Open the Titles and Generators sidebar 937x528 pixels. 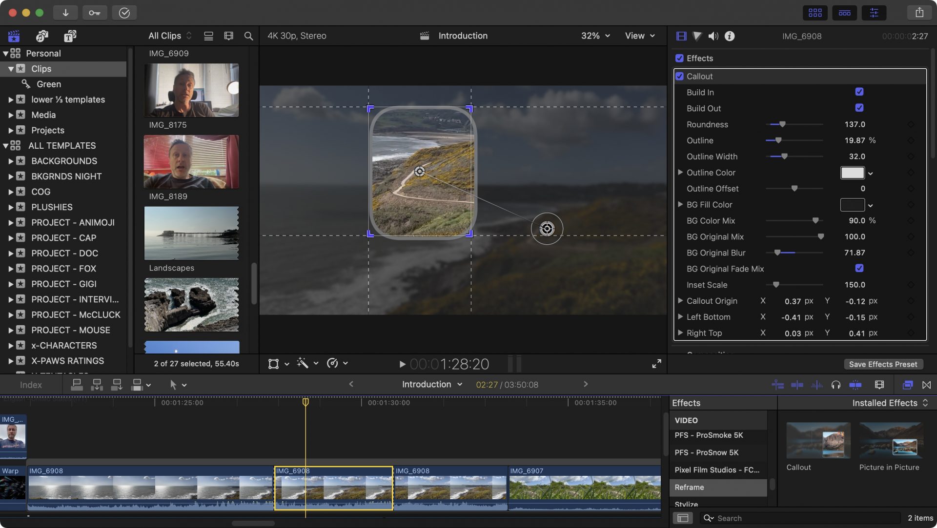click(70, 36)
